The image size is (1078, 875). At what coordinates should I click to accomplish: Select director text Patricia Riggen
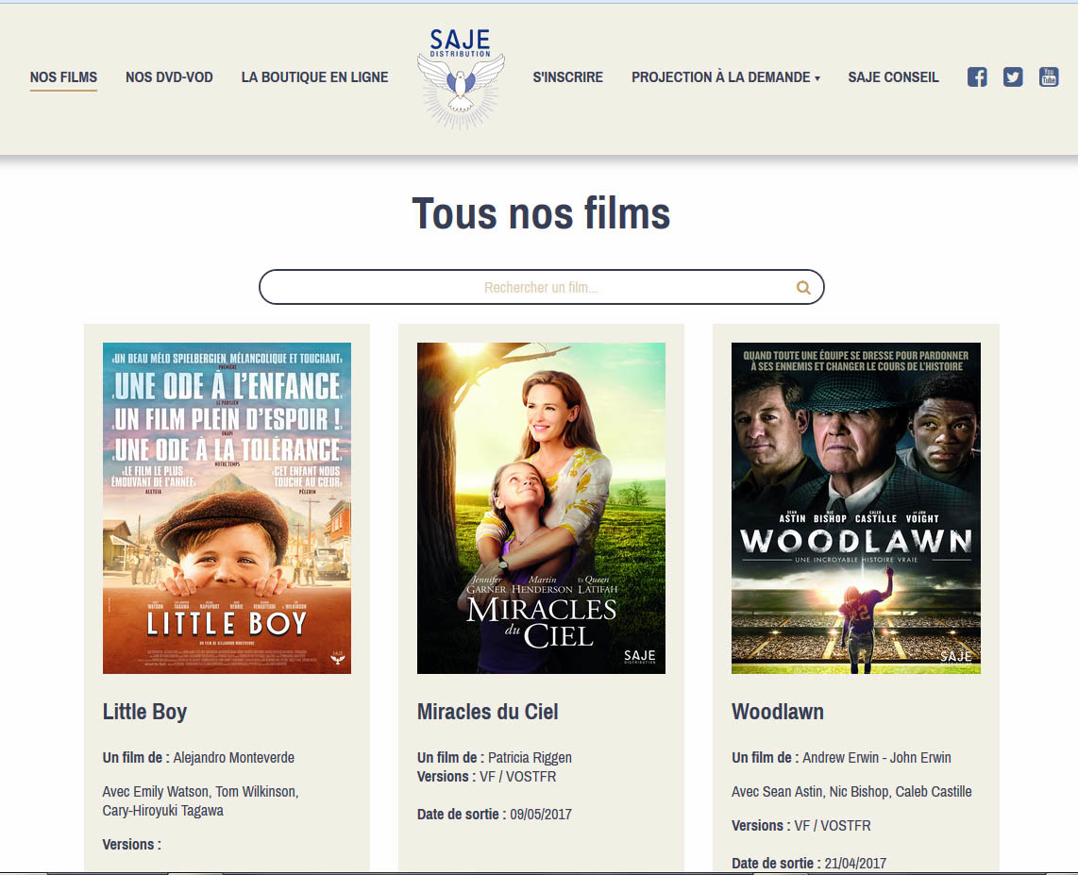[531, 757]
